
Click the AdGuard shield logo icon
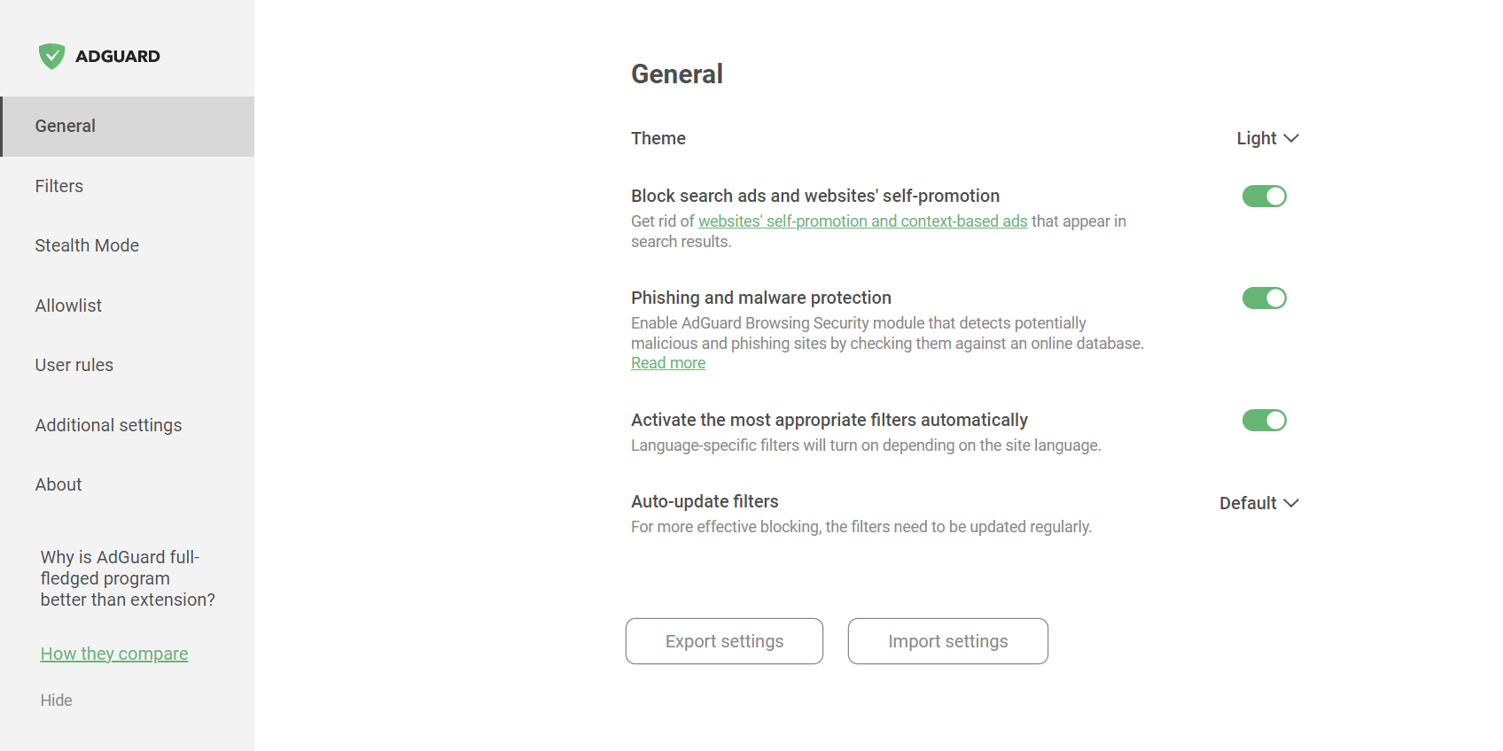[x=52, y=56]
